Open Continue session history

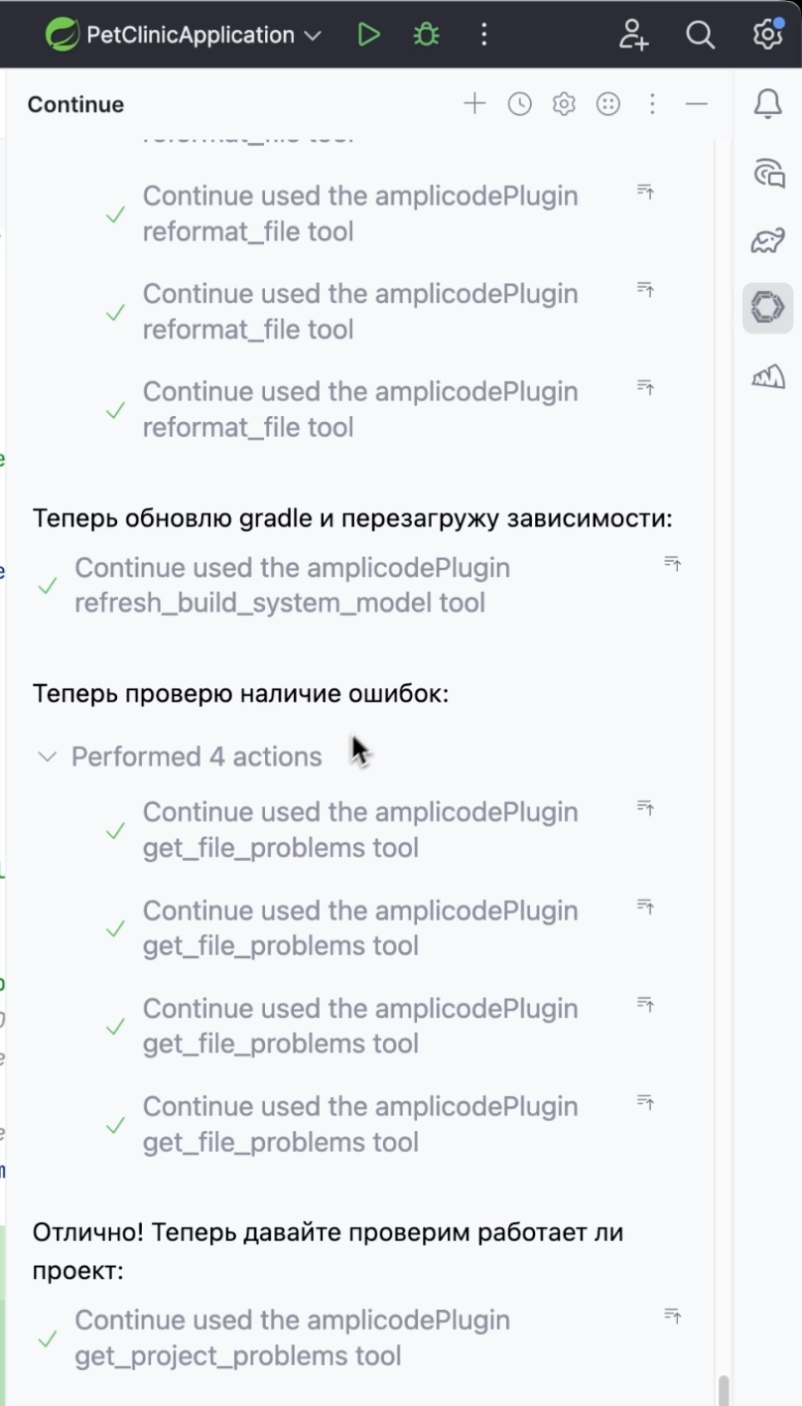(519, 103)
